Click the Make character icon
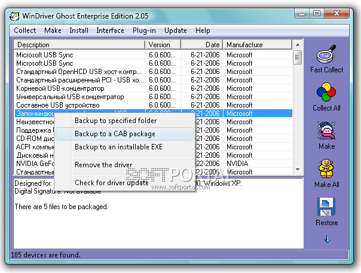The height and width of the screenshot is (273, 361). pos(326,130)
